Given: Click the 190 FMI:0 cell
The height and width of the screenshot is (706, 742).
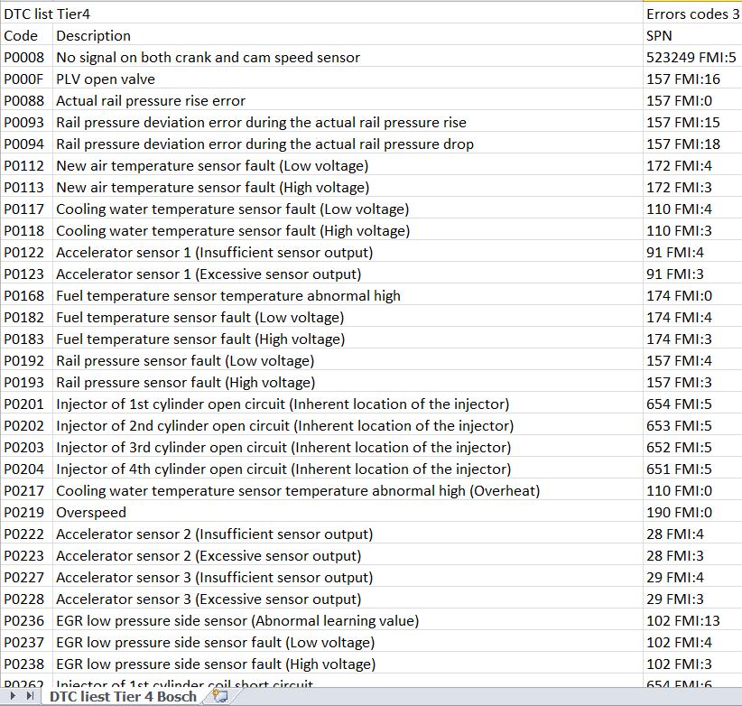Looking at the screenshot, I should coord(692,513).
